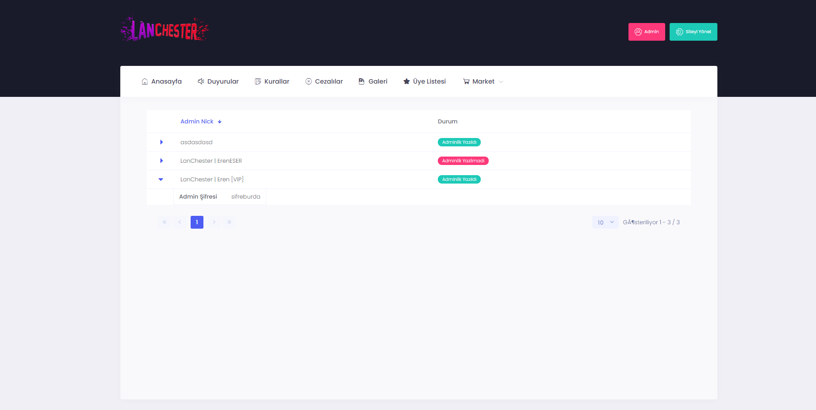This screenshot has width=816, height=410.
Task: Open the Market dropdown chevron
Action: pos(501,82)
